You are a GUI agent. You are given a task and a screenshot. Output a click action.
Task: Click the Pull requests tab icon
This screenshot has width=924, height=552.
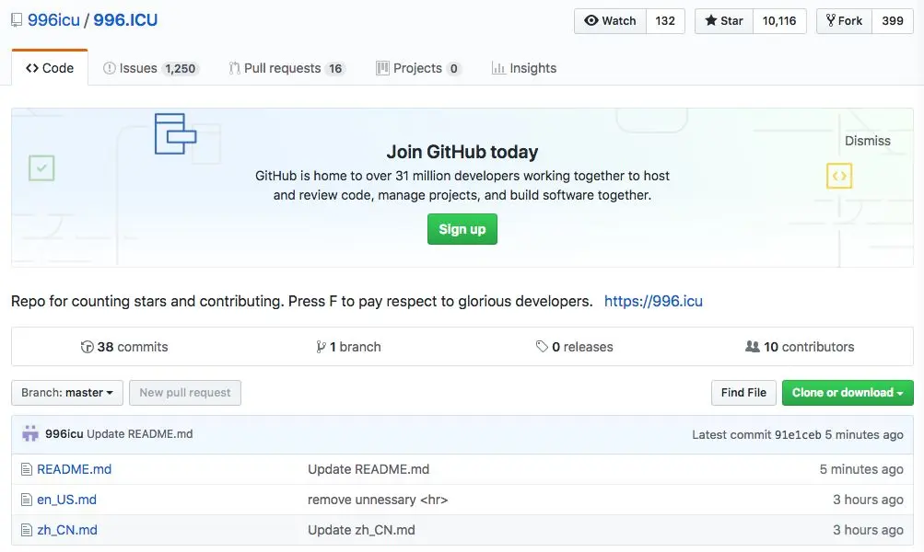click(234, 68)
